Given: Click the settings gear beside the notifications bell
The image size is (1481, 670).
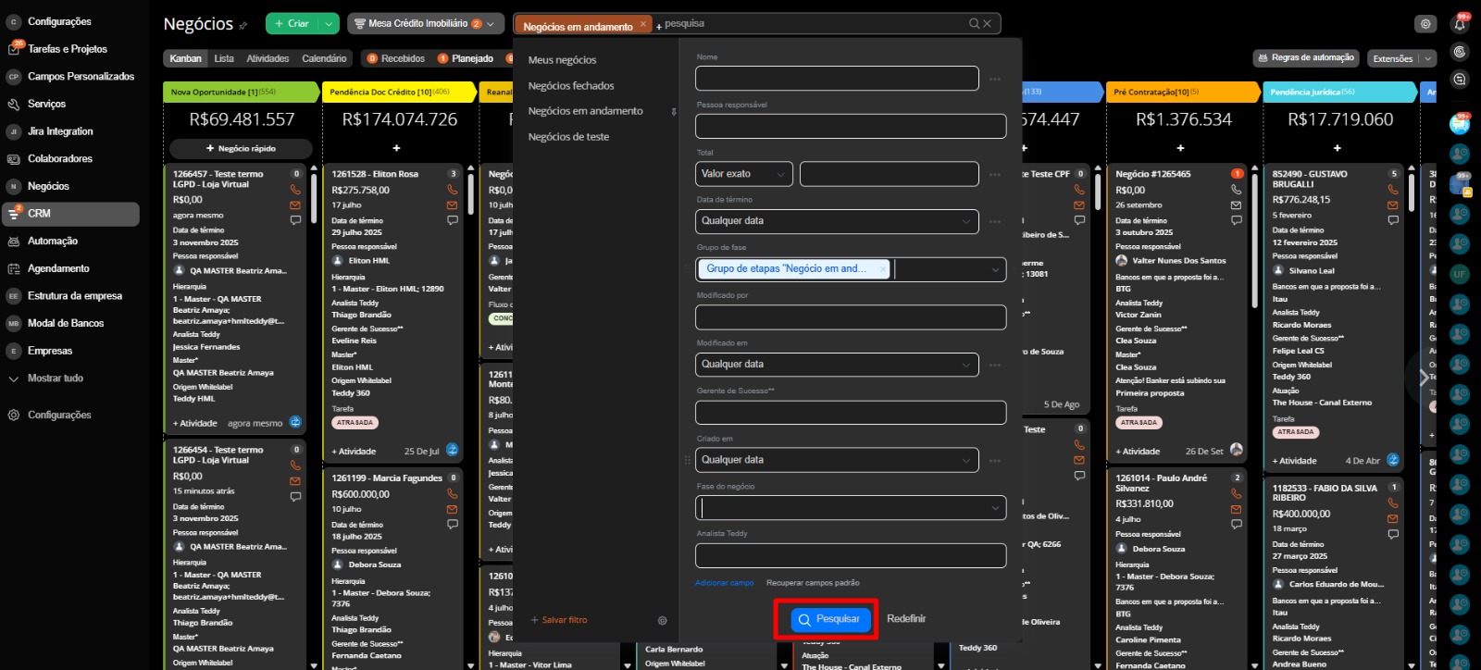Looking at the screenshot, I should (x=1425, y=24).
